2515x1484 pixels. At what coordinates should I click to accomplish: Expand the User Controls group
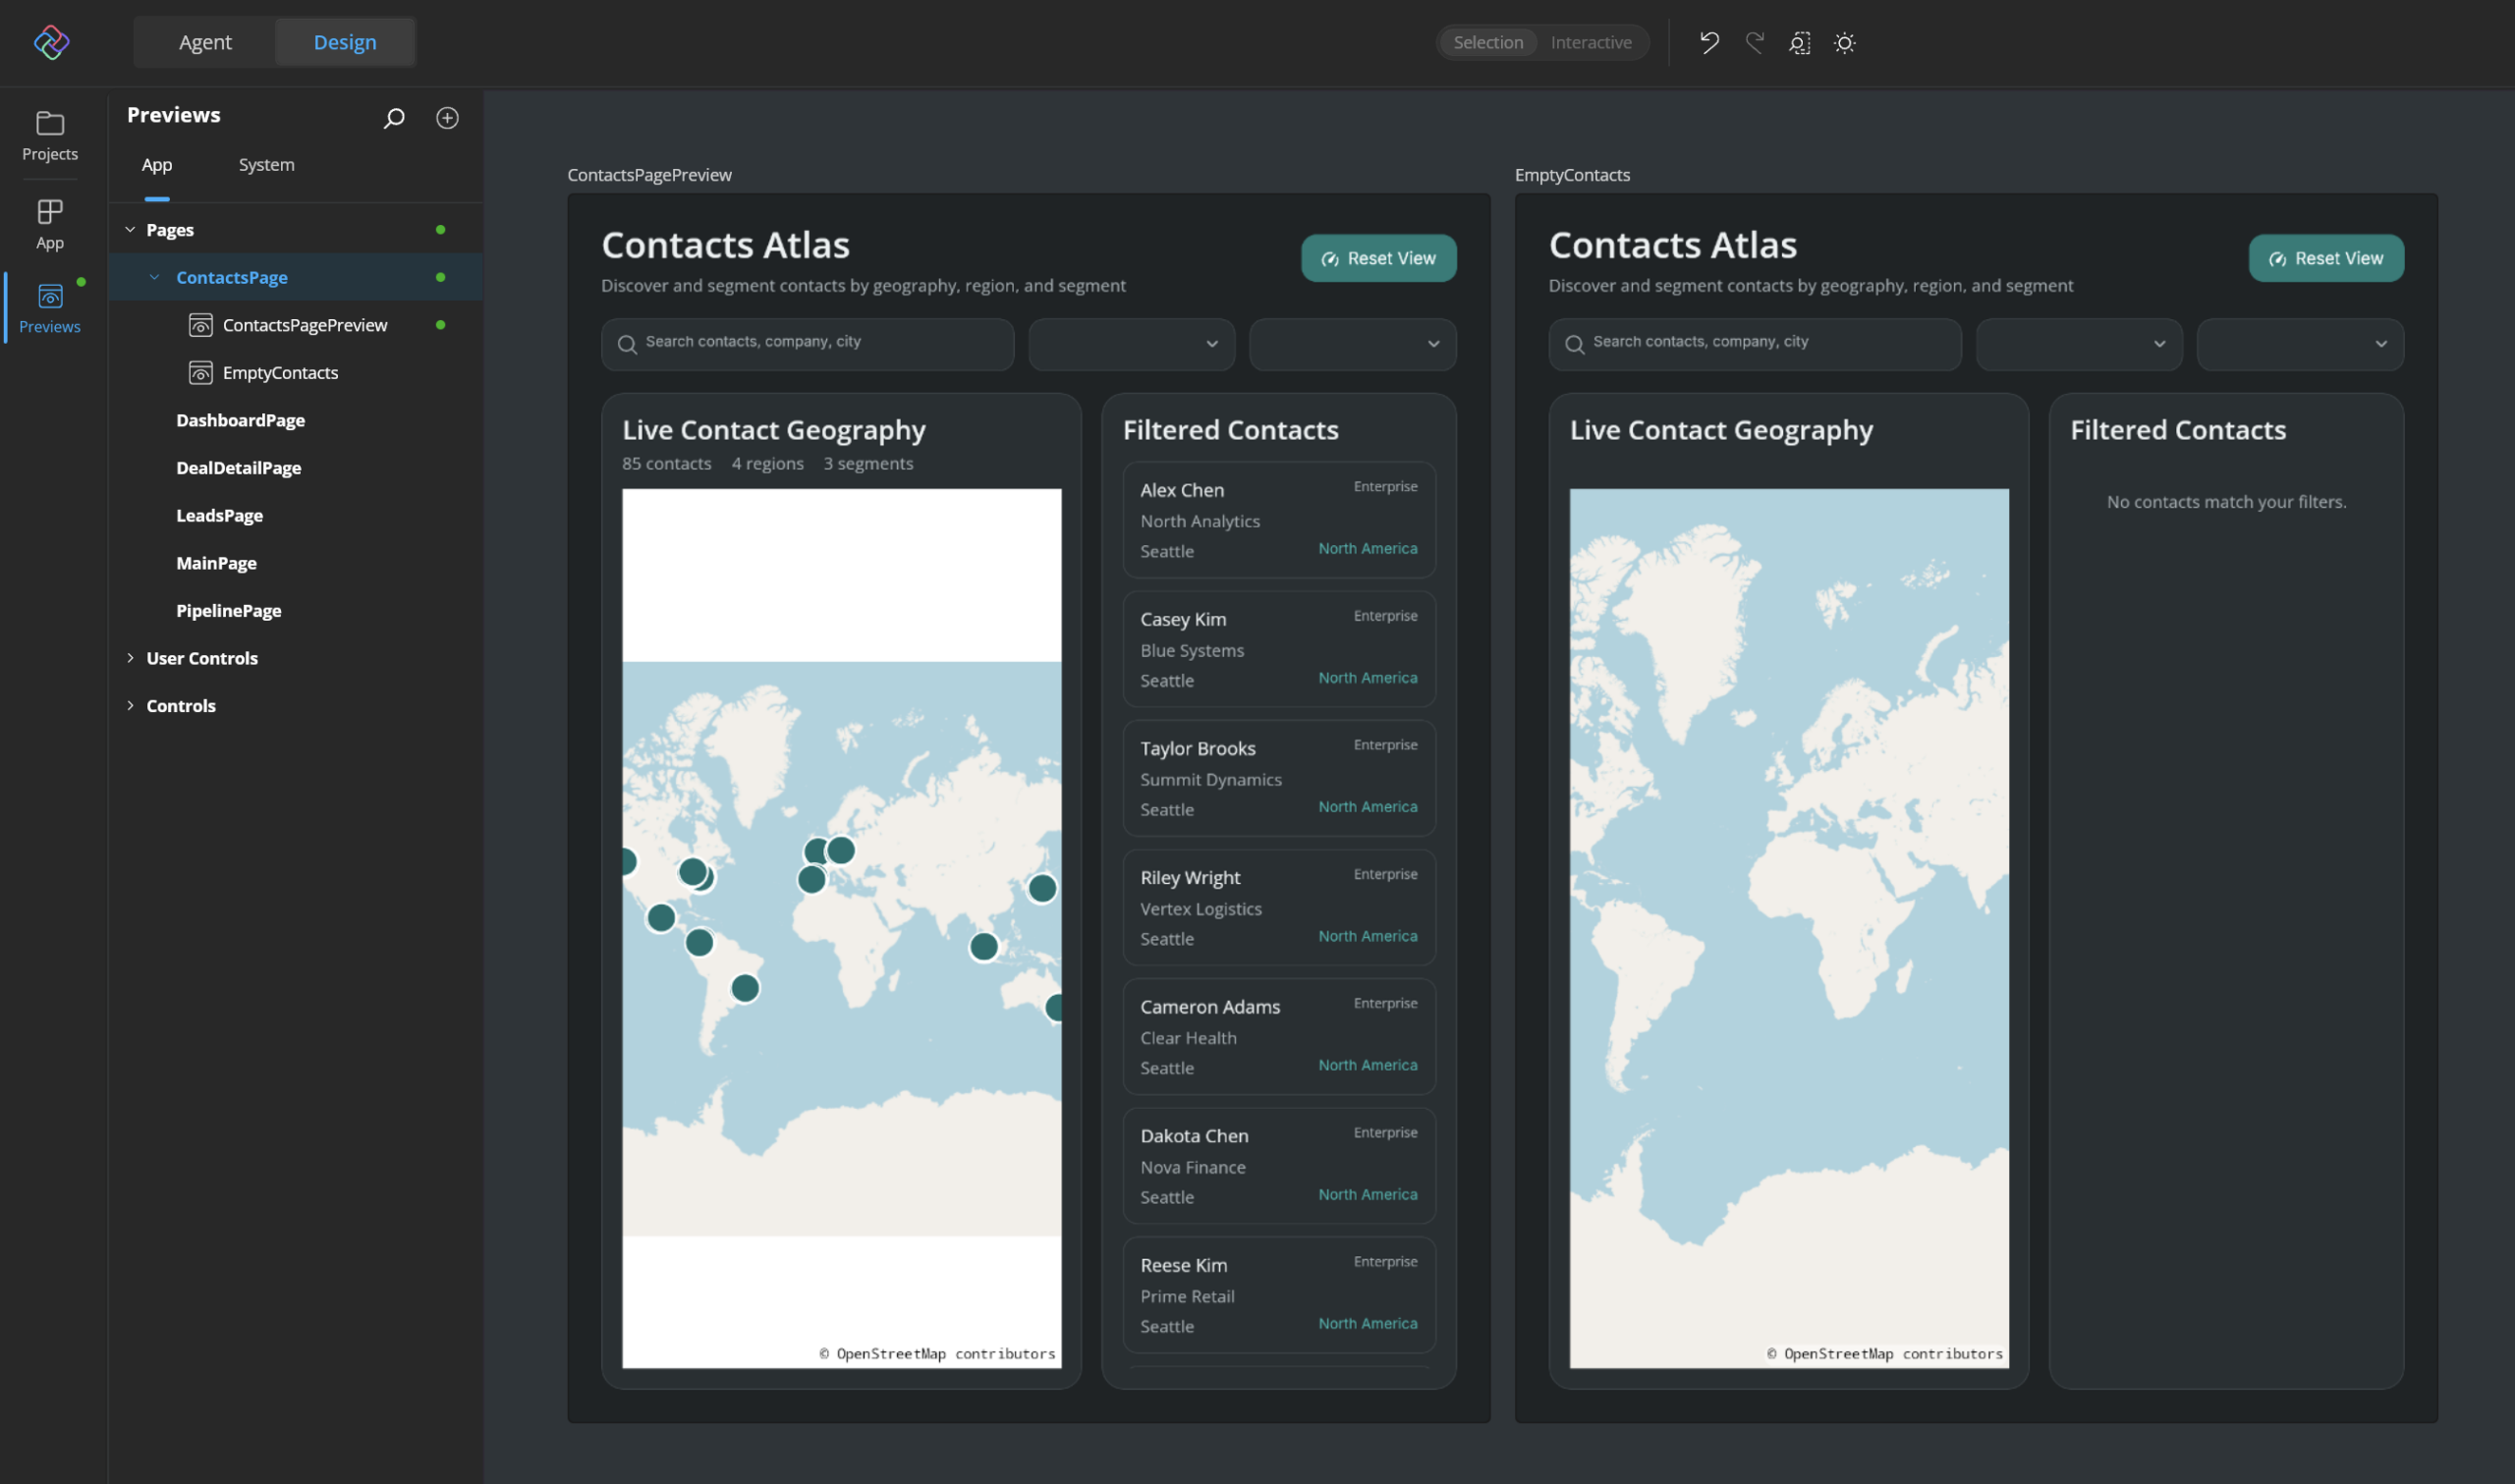pos(130,658)
